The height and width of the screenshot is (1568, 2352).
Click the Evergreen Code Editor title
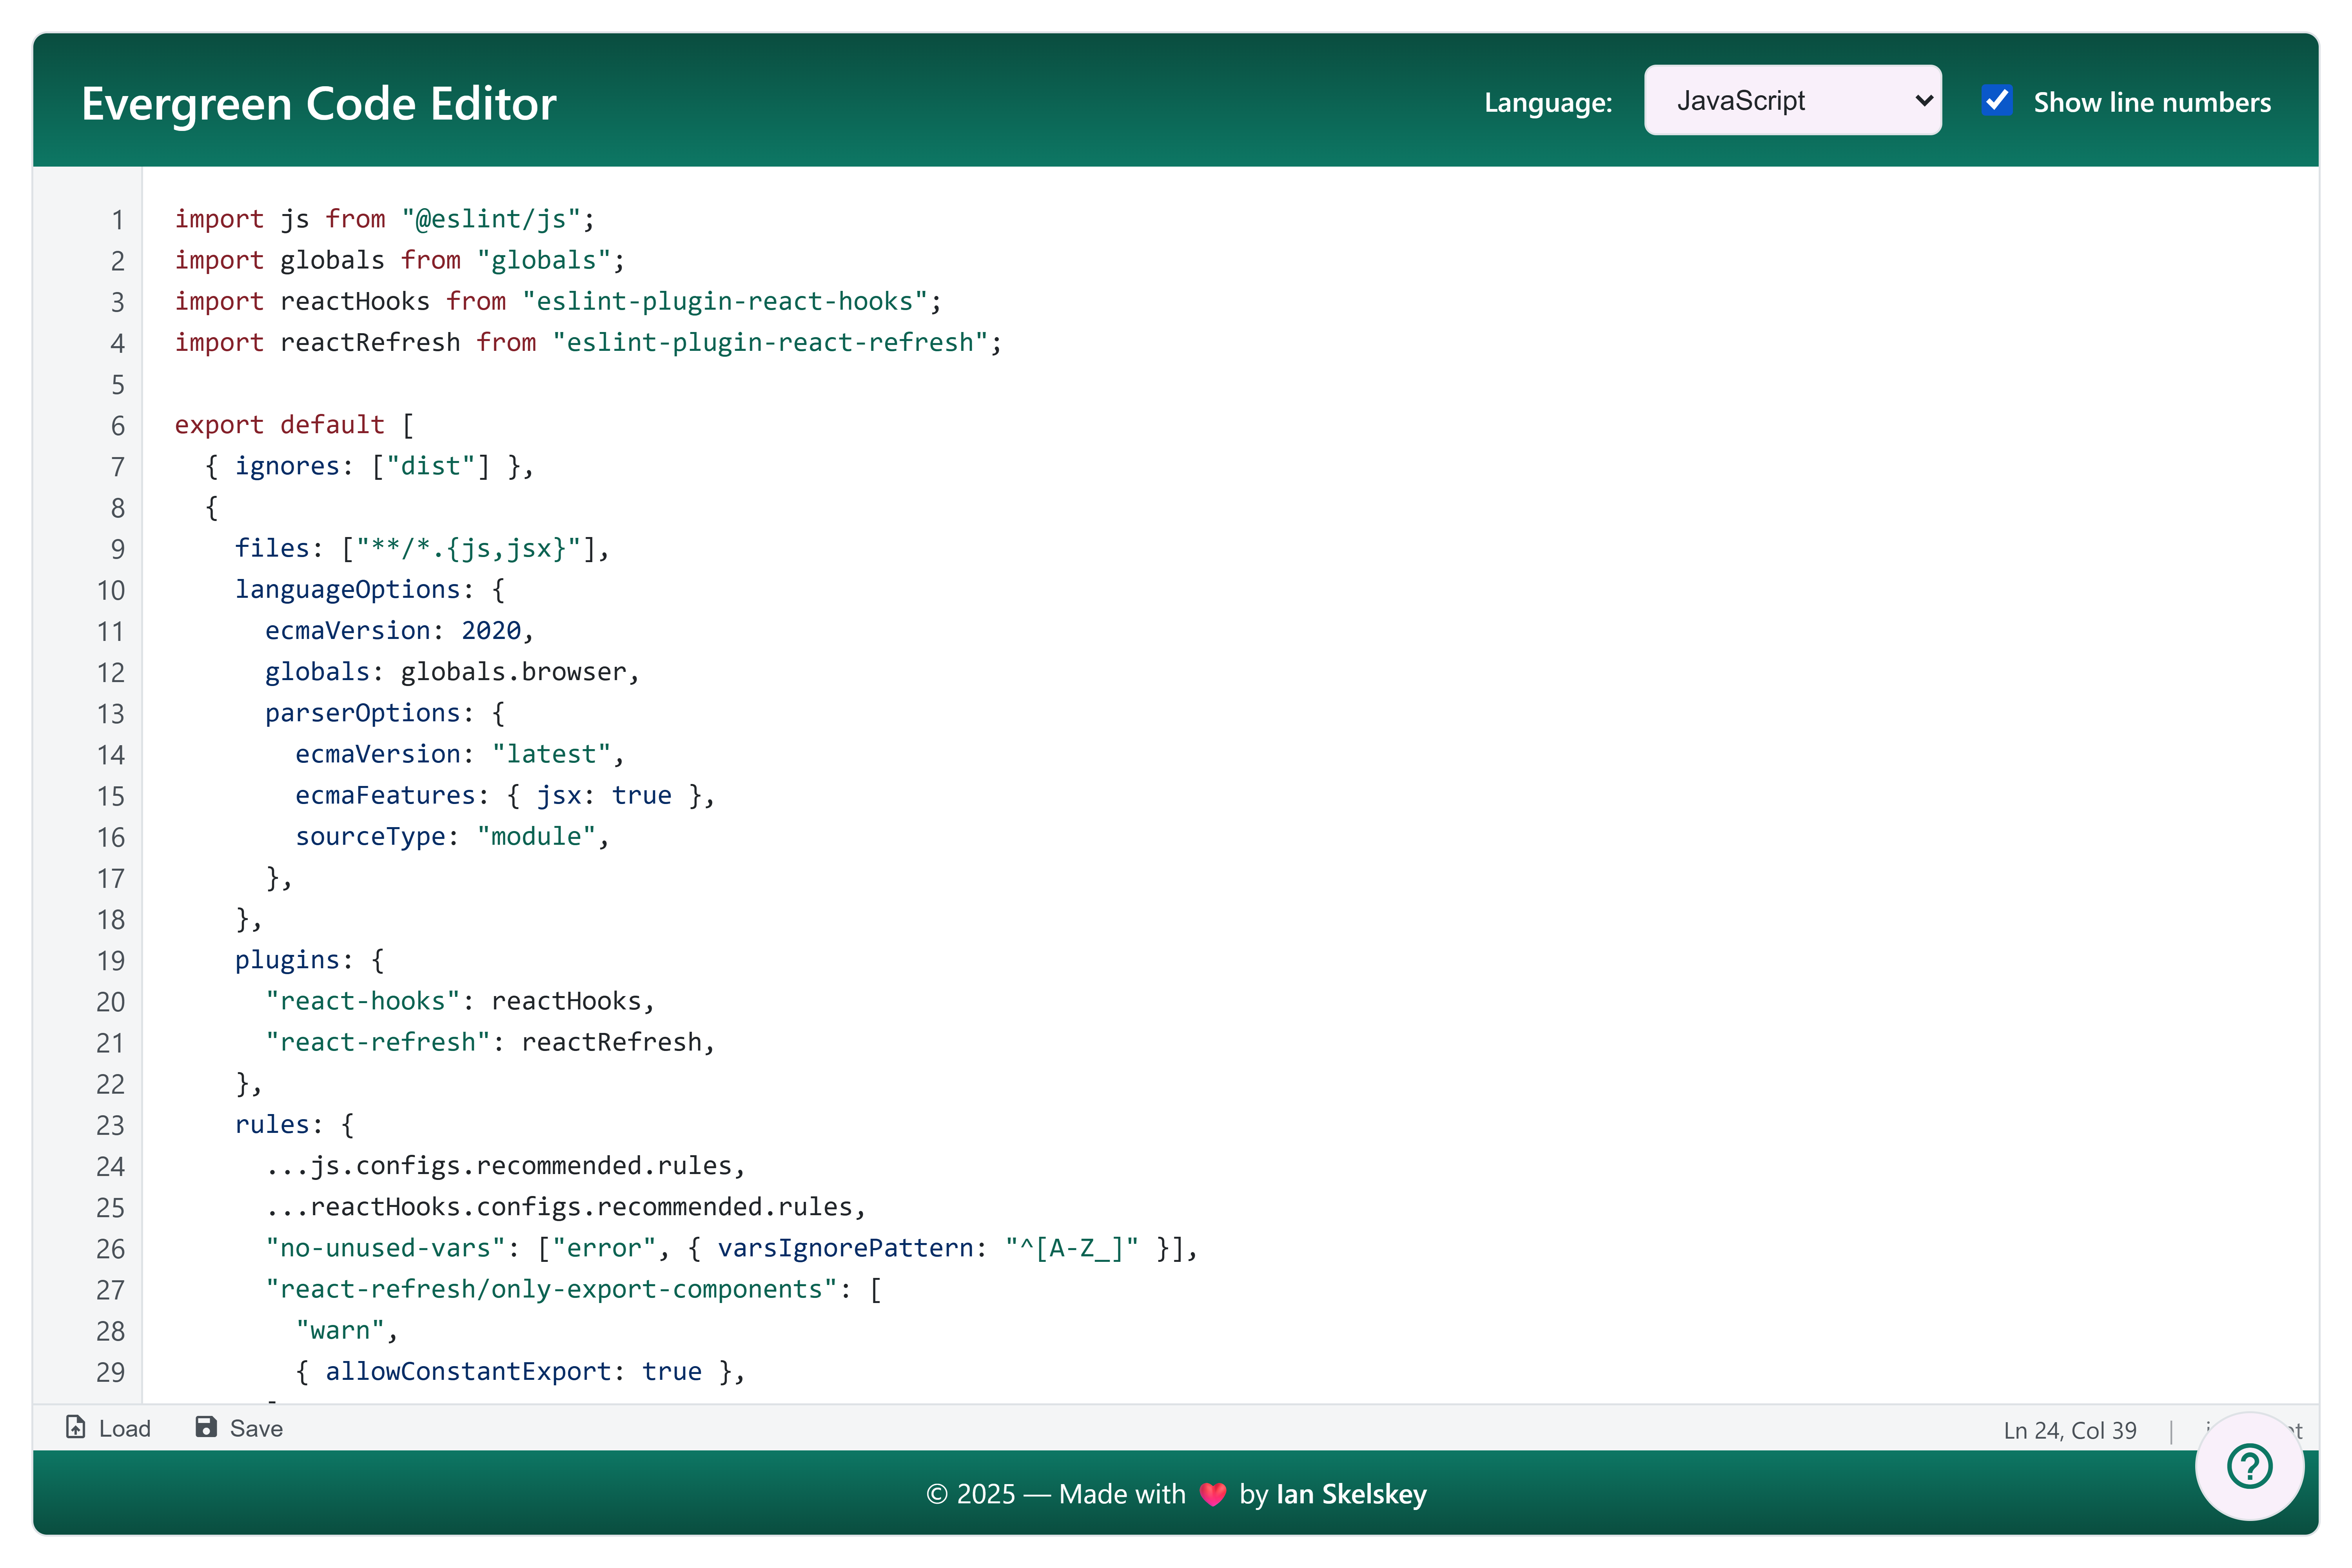click(319, 103)
